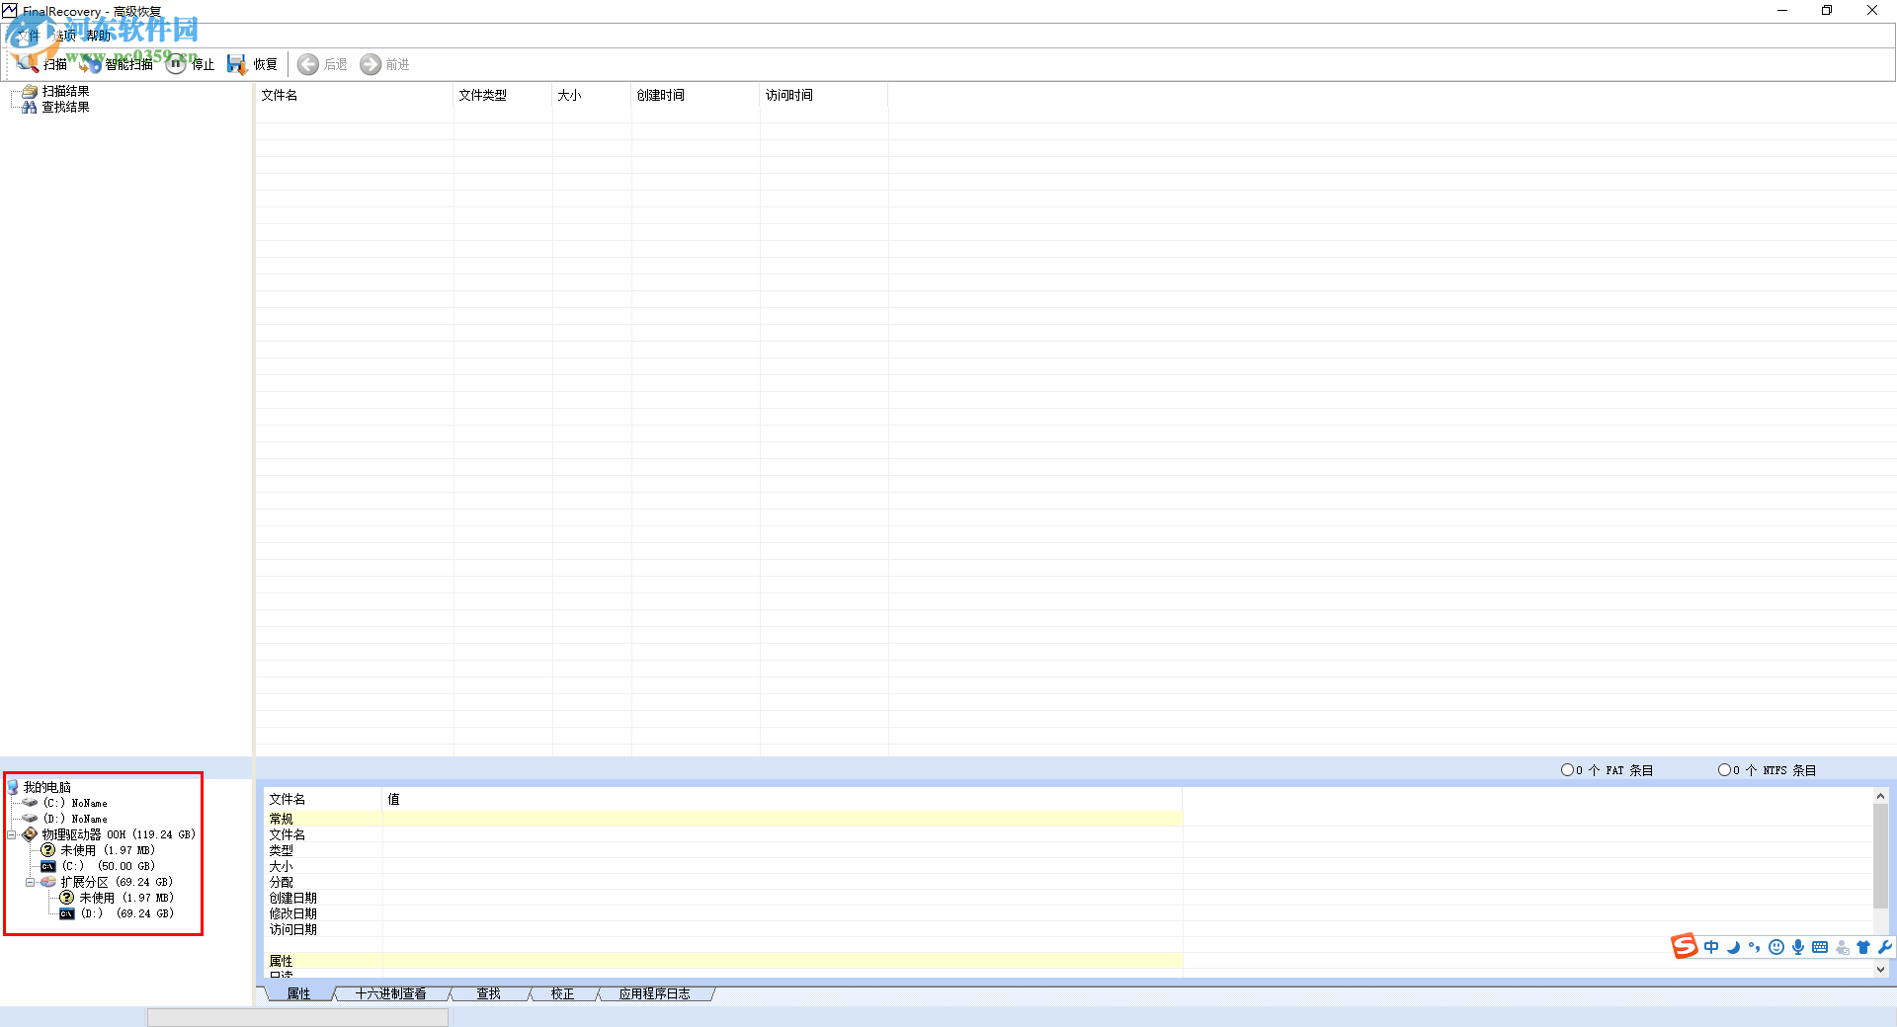The height and width of the screenshot is (1027, 1897).
Task: Click the 修改日期 property row
Action: [x=723, y=913]
